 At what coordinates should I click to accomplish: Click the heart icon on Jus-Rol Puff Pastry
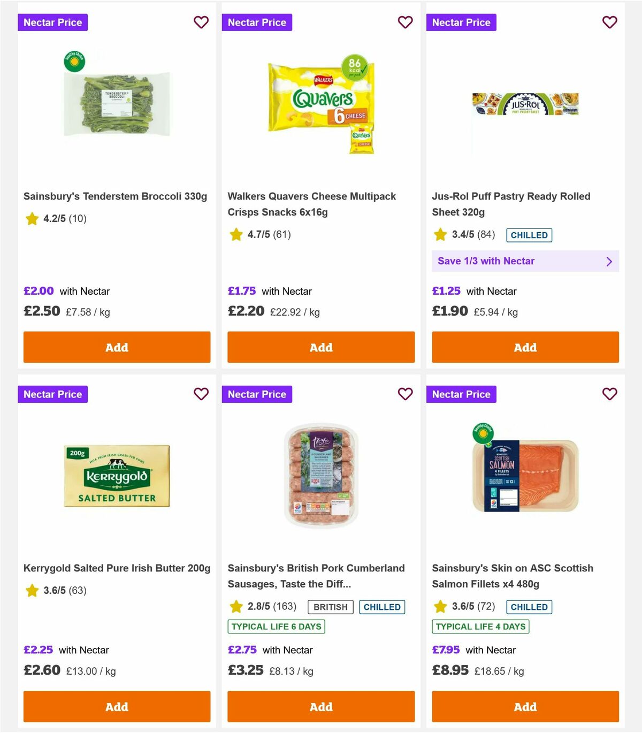609,22
